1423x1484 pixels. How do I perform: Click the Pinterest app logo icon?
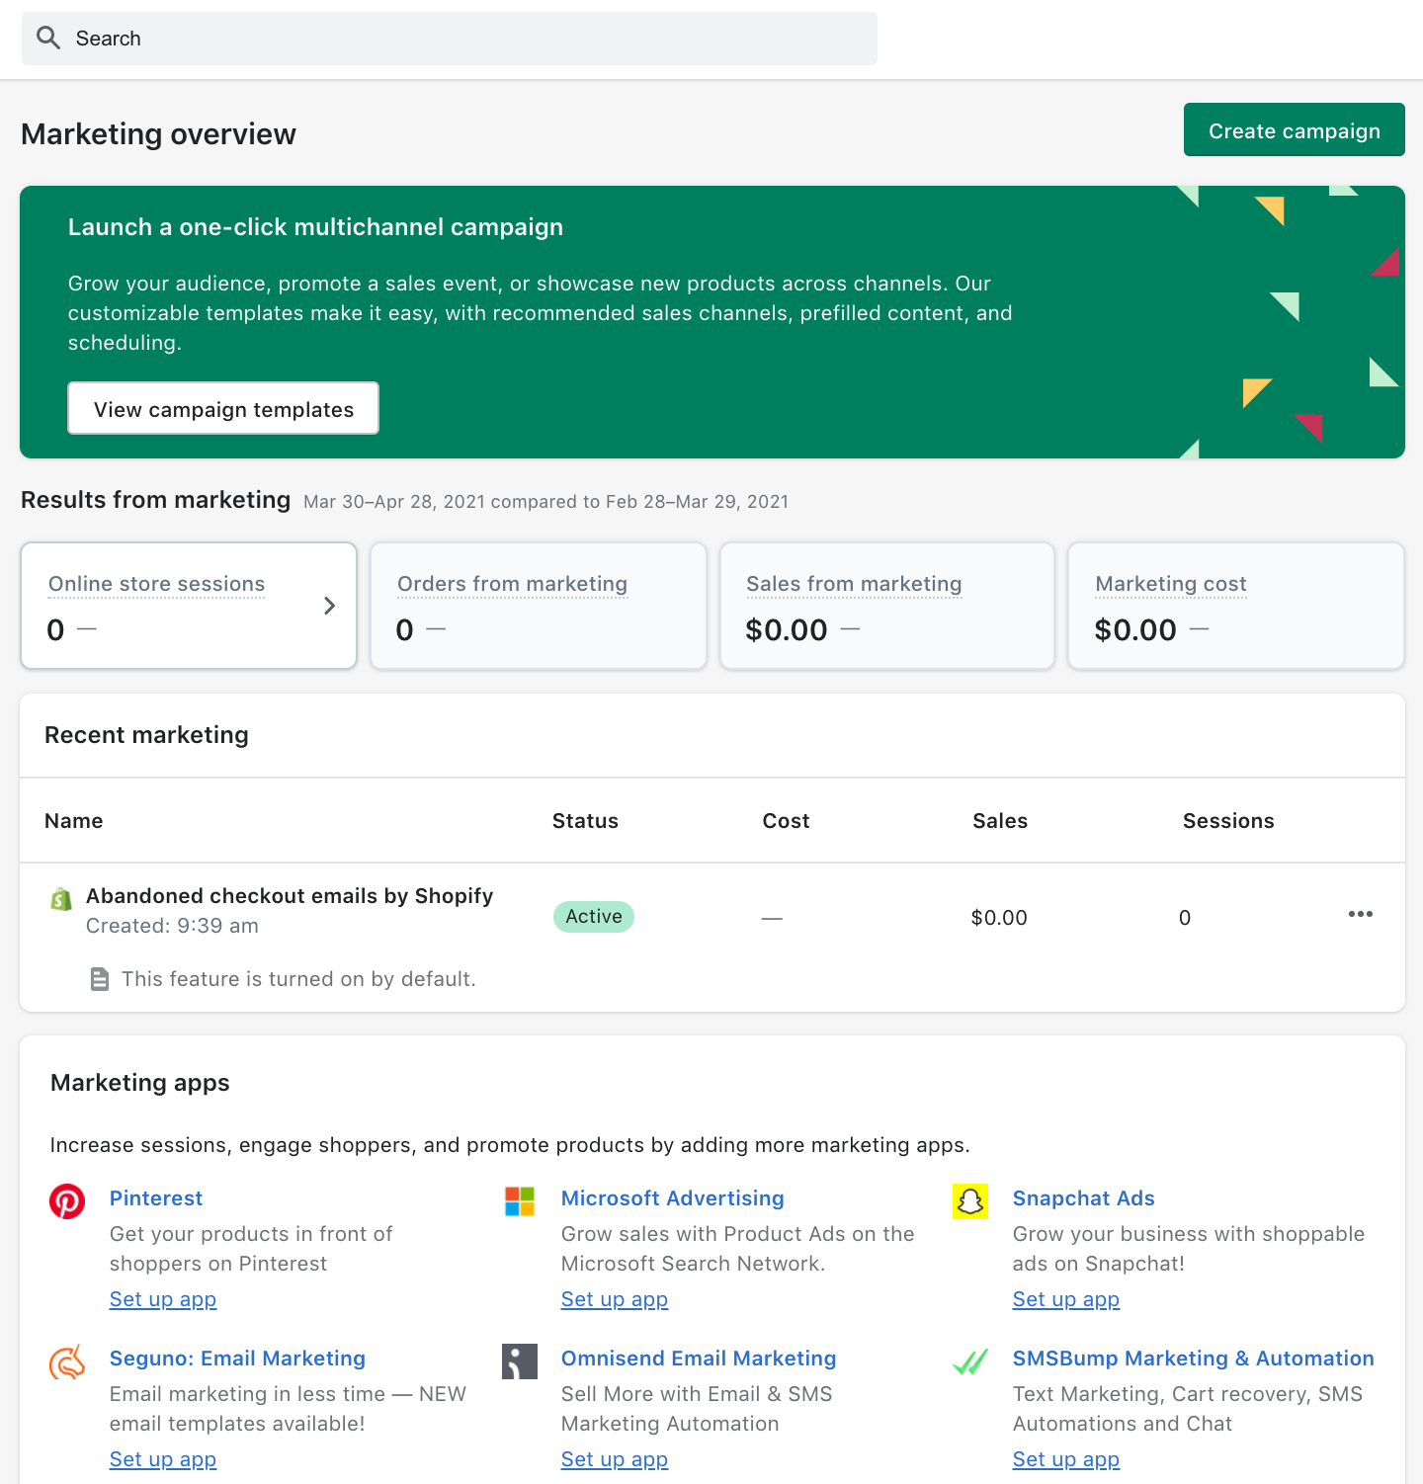point(67,1201)
